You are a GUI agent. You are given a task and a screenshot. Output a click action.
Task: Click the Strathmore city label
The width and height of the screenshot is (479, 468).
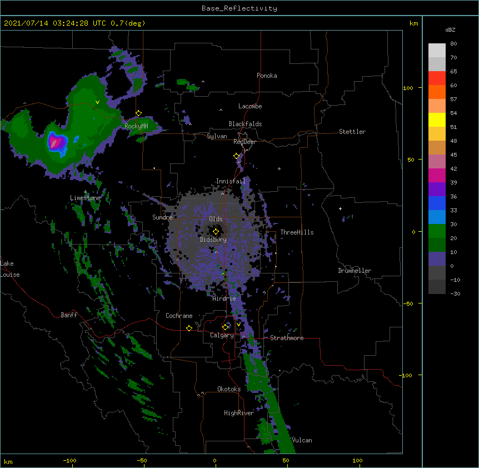pos(287,338)
